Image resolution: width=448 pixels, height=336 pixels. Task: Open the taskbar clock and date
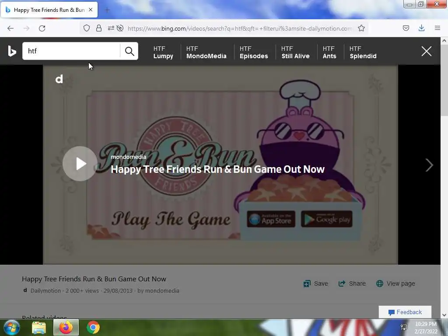coord(426,328)
